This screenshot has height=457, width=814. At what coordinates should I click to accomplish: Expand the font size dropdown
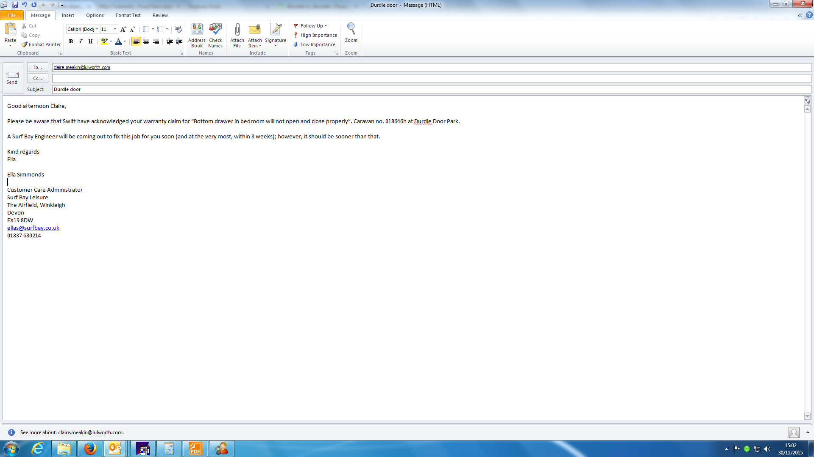[115, 29]
